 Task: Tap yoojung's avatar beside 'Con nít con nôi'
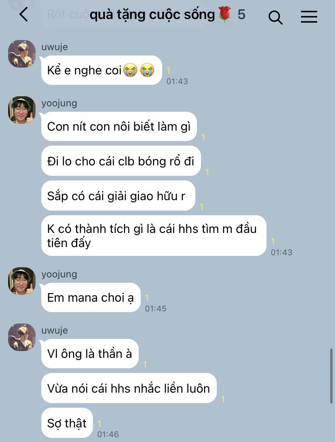click(22, 110)
